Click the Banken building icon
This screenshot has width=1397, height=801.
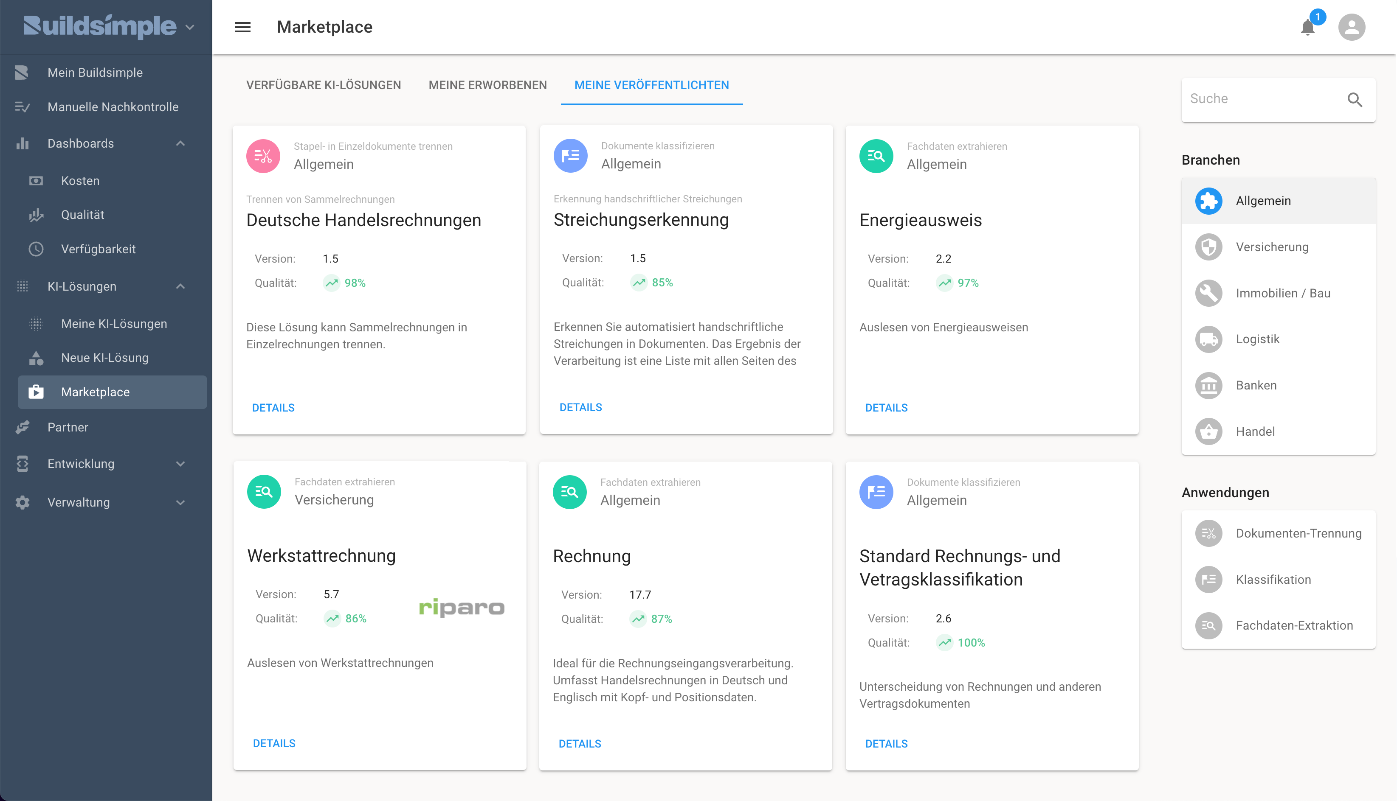[x=1208, y=386]
